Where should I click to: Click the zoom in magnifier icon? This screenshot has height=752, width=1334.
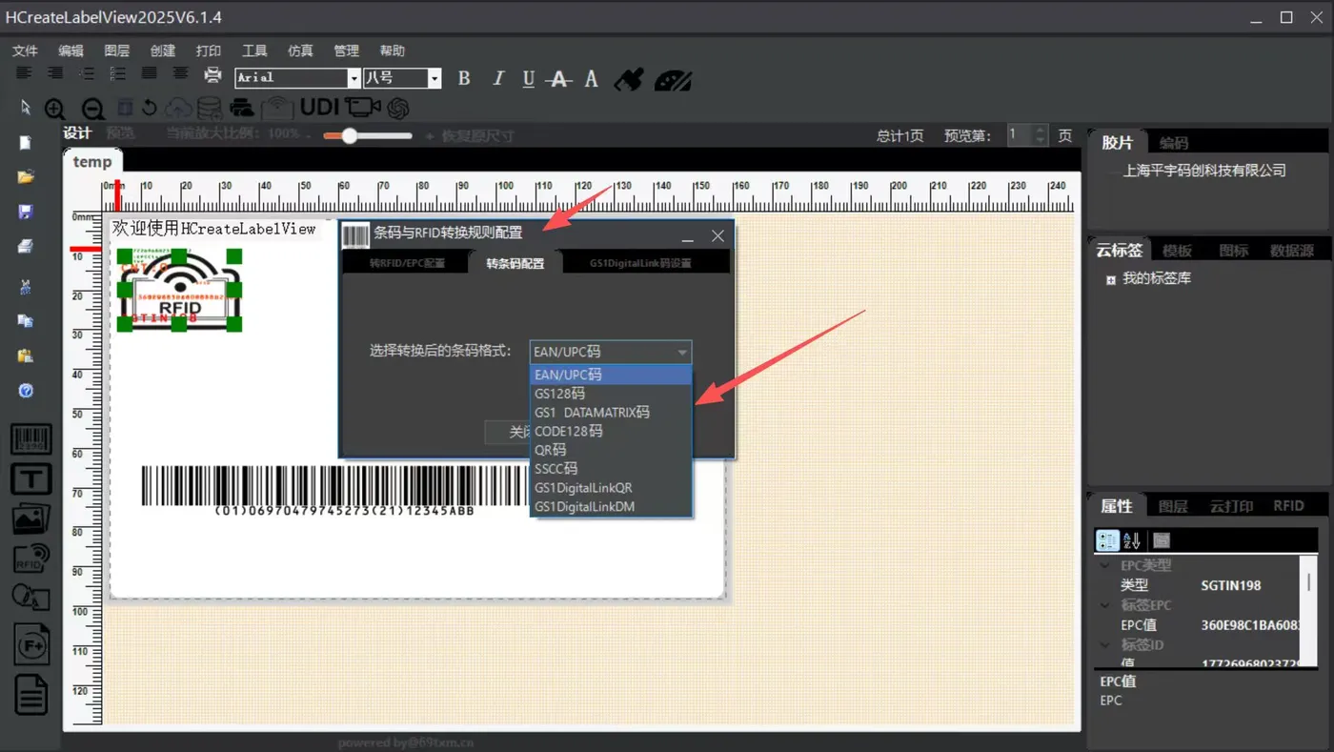tap(55, 109)
